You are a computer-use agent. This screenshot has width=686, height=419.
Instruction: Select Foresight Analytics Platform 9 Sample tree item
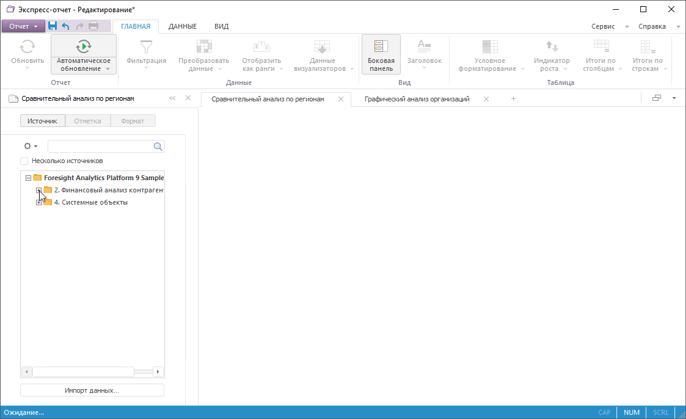tap(104, 178)
